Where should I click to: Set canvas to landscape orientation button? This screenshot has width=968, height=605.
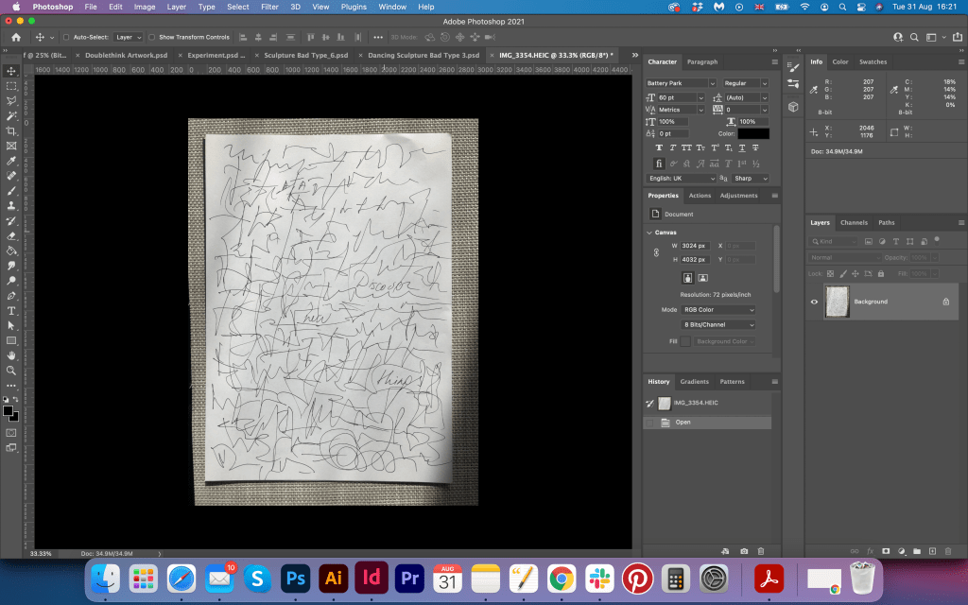pos(702,278)
